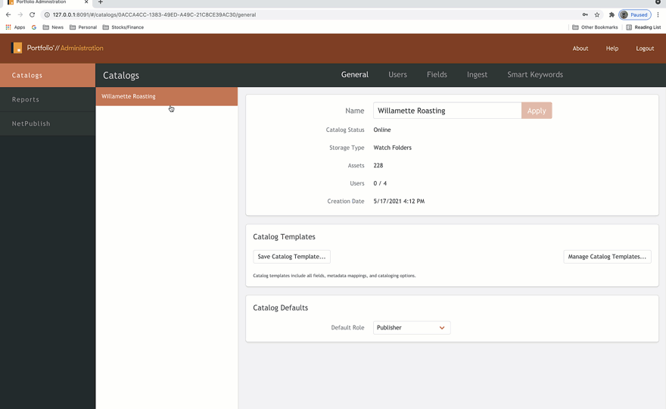Switch to the Users tab

coord(397,74)
